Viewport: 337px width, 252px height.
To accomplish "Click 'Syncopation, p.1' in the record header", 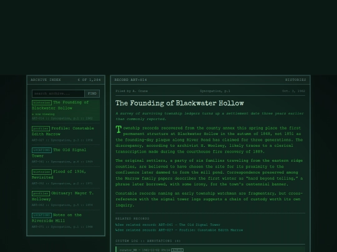I will tap(215, 91).
